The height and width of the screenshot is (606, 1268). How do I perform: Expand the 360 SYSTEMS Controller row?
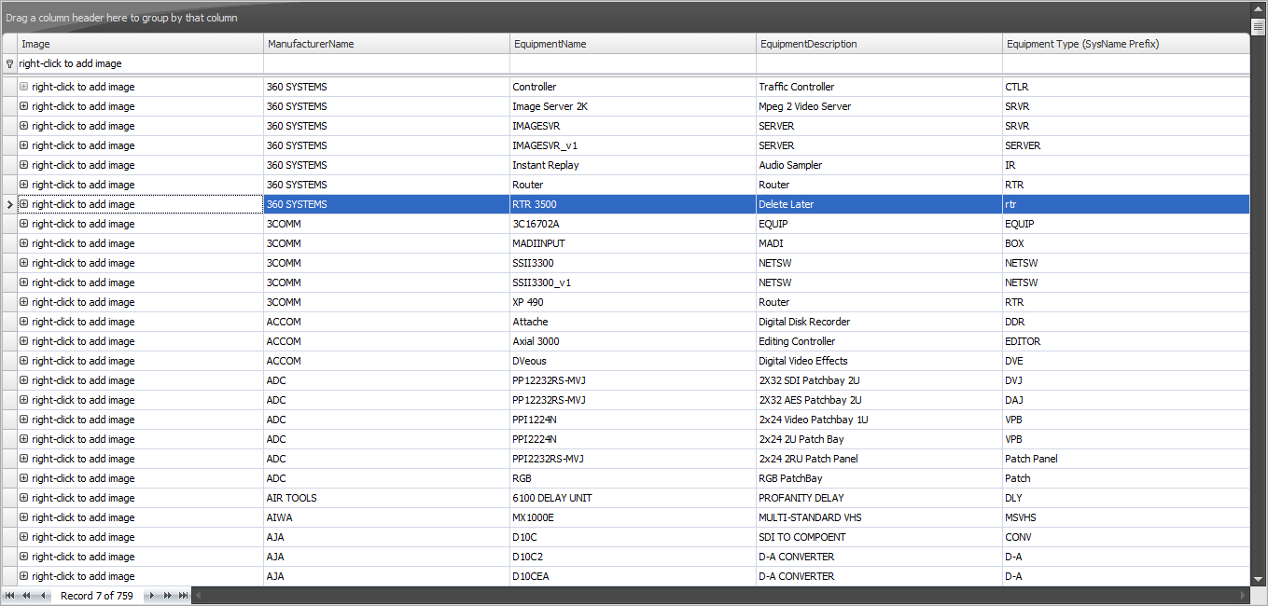point(24,87)
